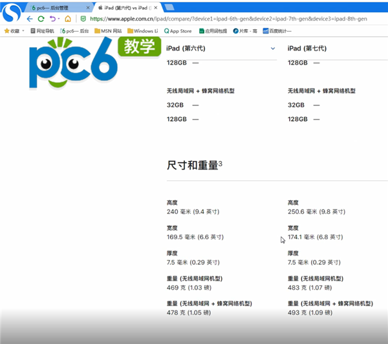The image size is (388, 344).
Task: Open the 片库 bookmark
Action: click(245, 31)
